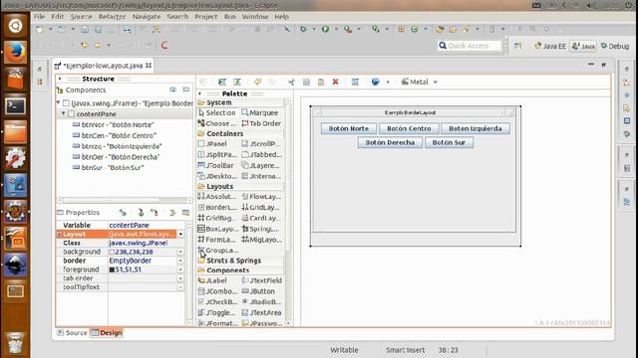Open the Terminal from the launcher

(16, 106)
